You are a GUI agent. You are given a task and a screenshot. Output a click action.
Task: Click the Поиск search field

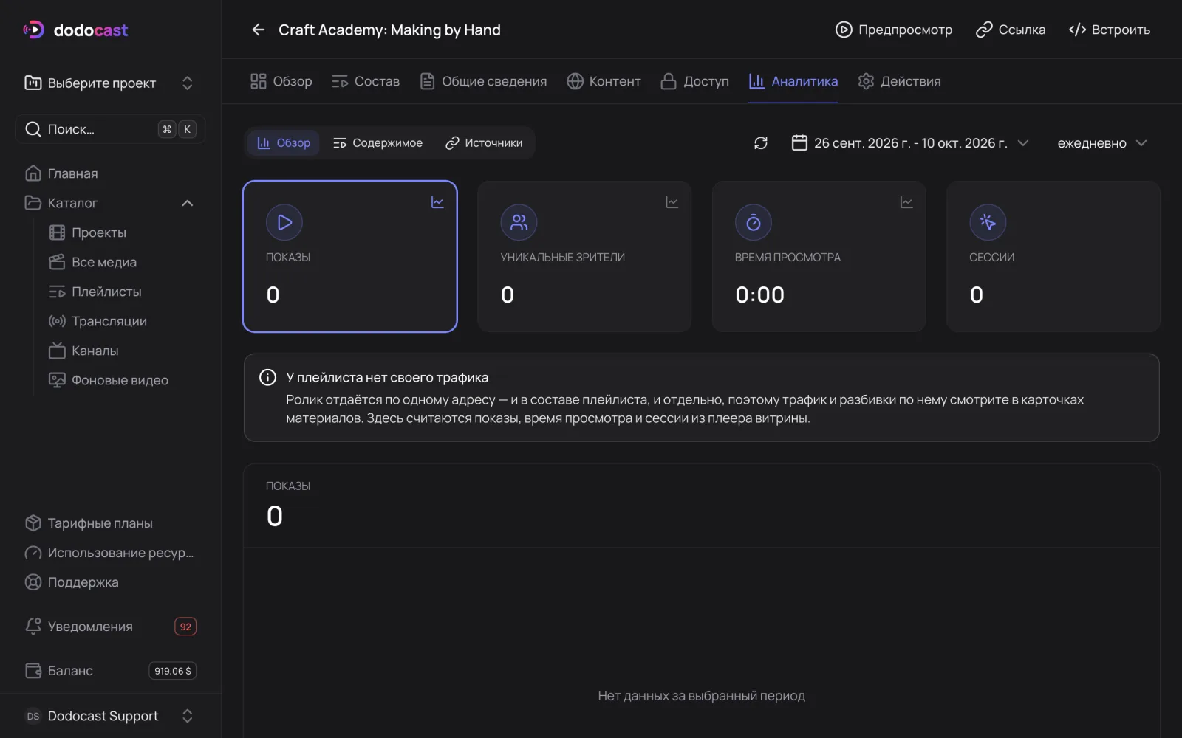point(111,129)
